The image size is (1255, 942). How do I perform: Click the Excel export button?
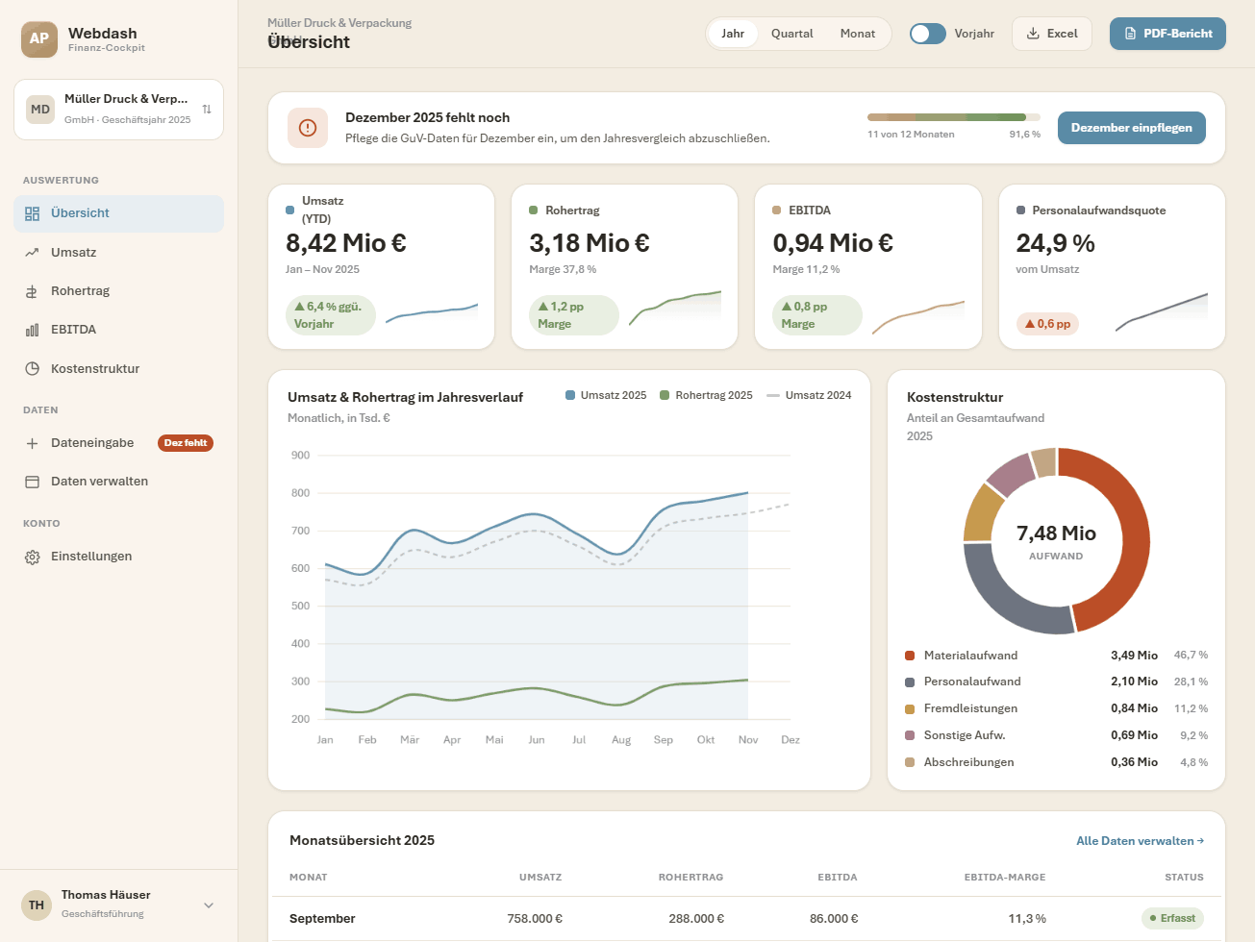1052,34
